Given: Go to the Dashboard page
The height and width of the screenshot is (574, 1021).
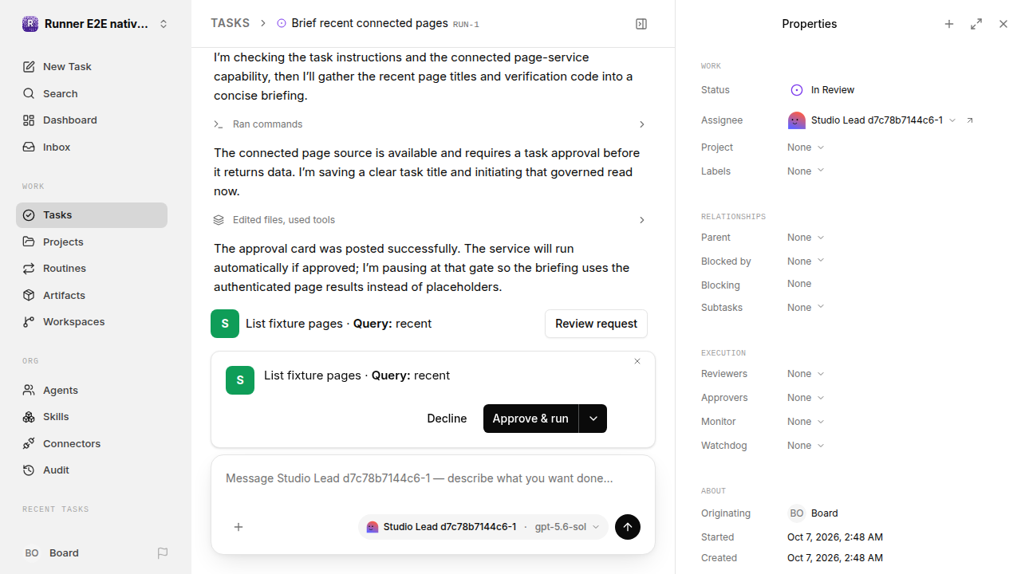Looking at the screenshot, I should point(92,120).
